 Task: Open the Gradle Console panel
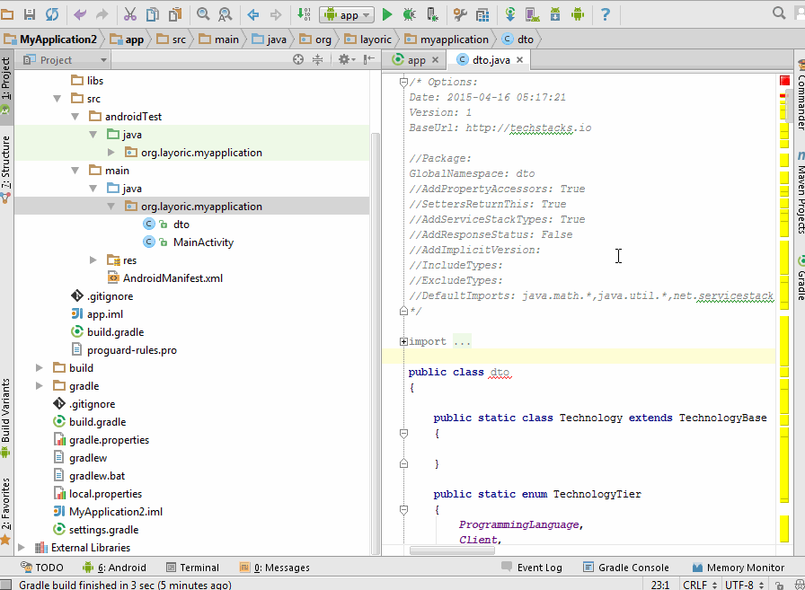626,568
